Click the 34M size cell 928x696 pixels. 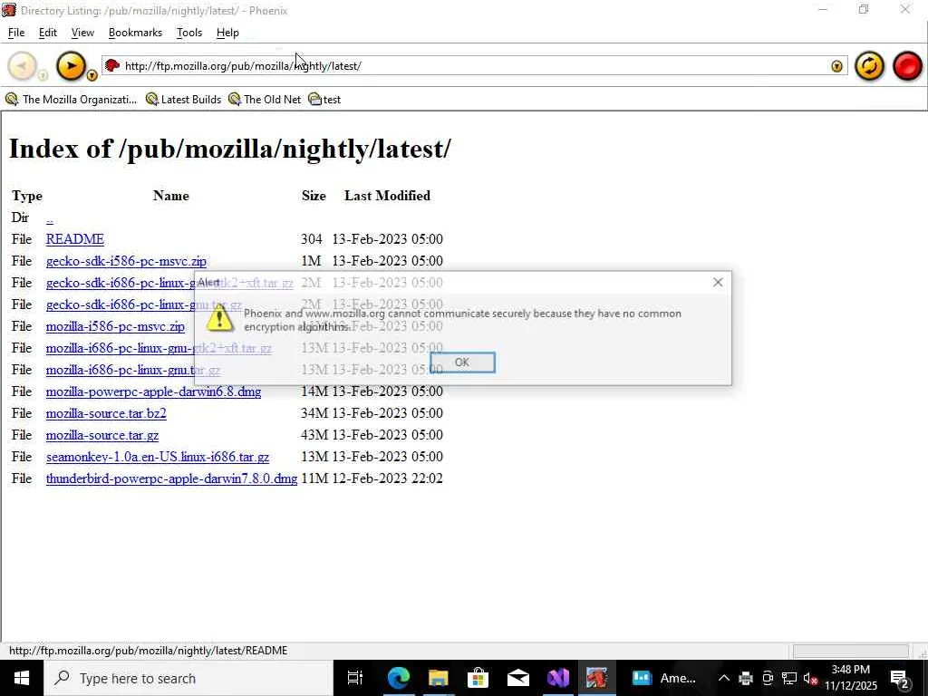(x=314, y=413)
